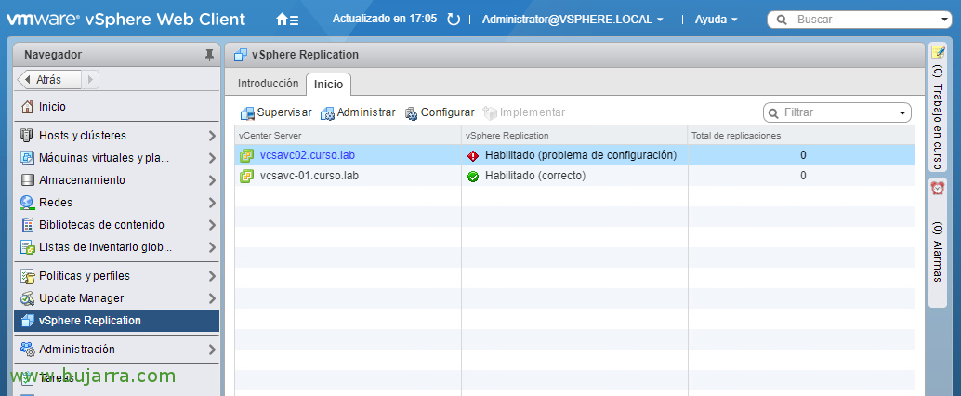
Task: Go back with the Atrás button
Action: (50, 80)
